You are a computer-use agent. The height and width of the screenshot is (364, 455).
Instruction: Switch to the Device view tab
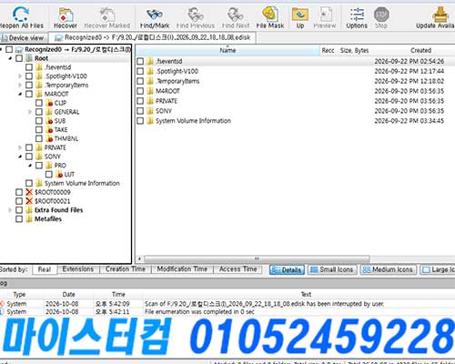[23, 38]
